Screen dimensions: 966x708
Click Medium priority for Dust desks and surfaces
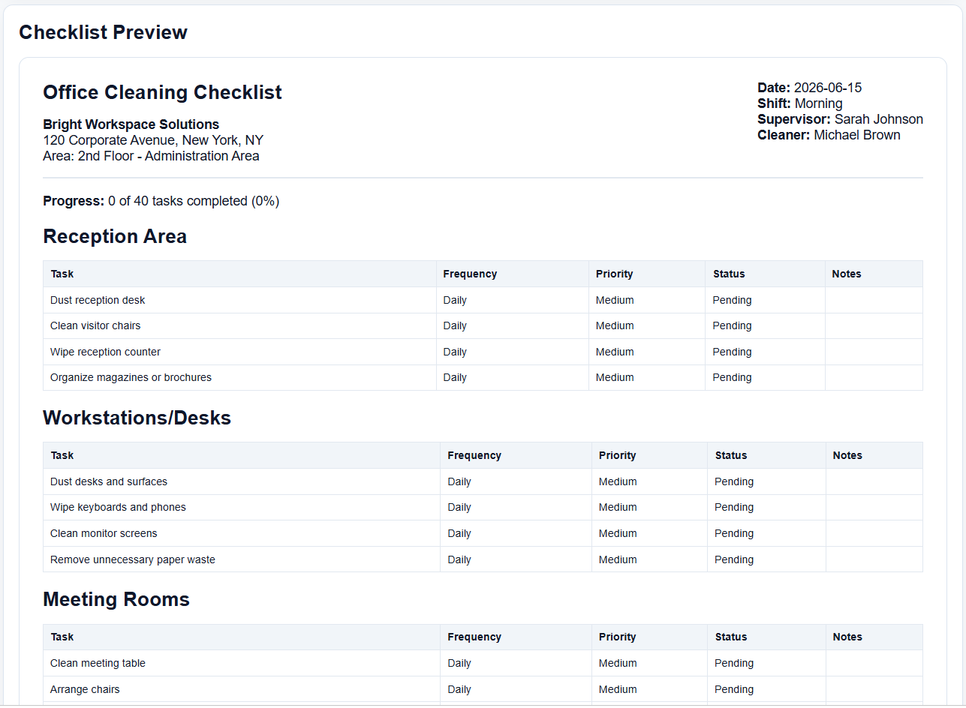tap(618, 481)
